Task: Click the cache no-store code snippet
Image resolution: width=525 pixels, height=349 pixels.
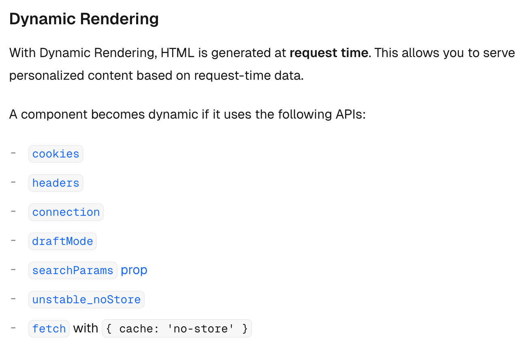Action: 177,329
